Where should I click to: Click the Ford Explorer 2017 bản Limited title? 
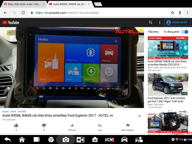click(166, 100)
